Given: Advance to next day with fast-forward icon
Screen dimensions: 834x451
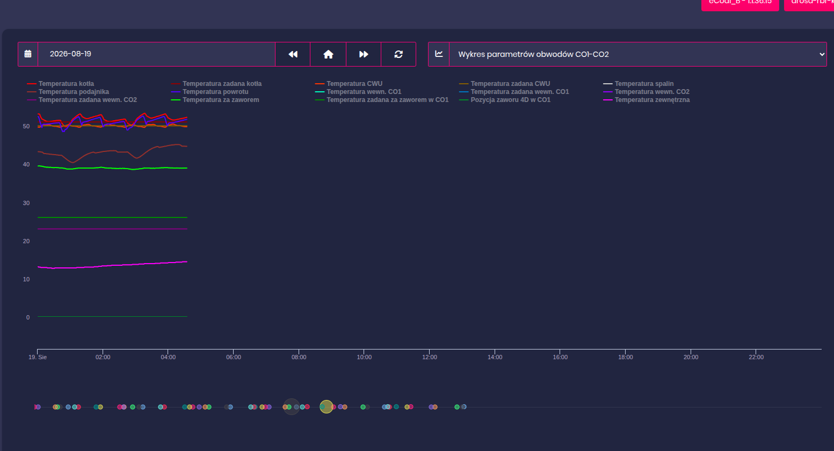Looking at the screenshot, I should tap(364, 54).
